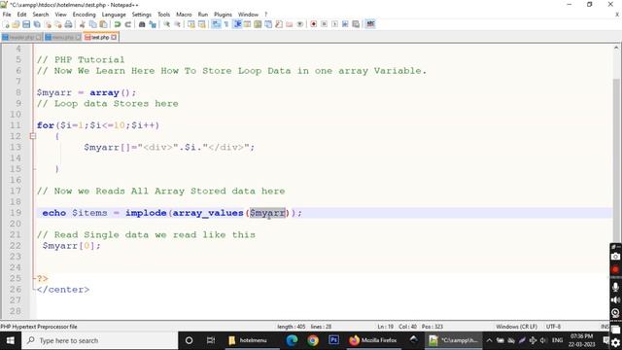Click the macro Playback icon
Viewport: 622px width, 350px height.
coord(334,24)
